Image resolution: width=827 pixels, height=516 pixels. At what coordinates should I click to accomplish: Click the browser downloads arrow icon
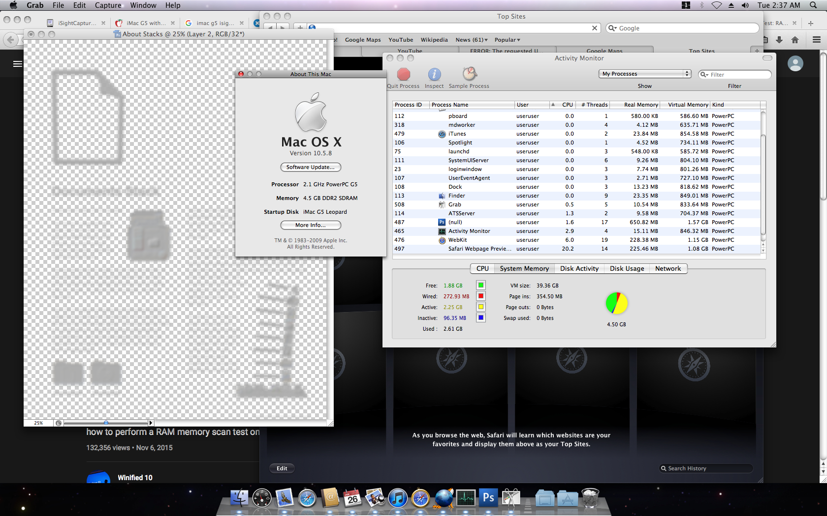pyautogui.click(x=779, y=40)
